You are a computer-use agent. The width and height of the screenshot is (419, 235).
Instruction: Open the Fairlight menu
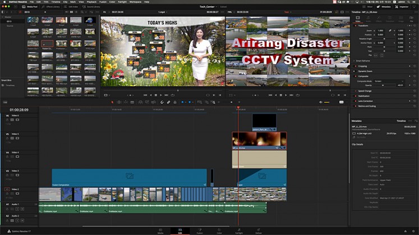tap(122, 2)
